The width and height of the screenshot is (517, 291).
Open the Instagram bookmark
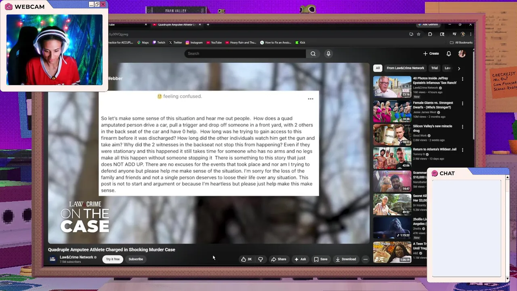click(194, 42)
